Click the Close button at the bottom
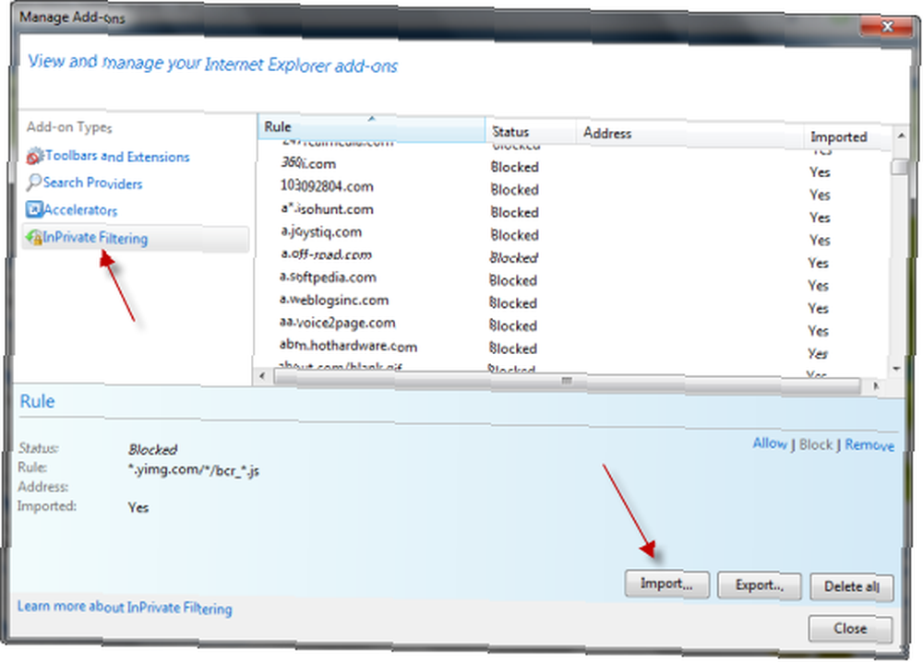The image size is (923, 662). 850,629
